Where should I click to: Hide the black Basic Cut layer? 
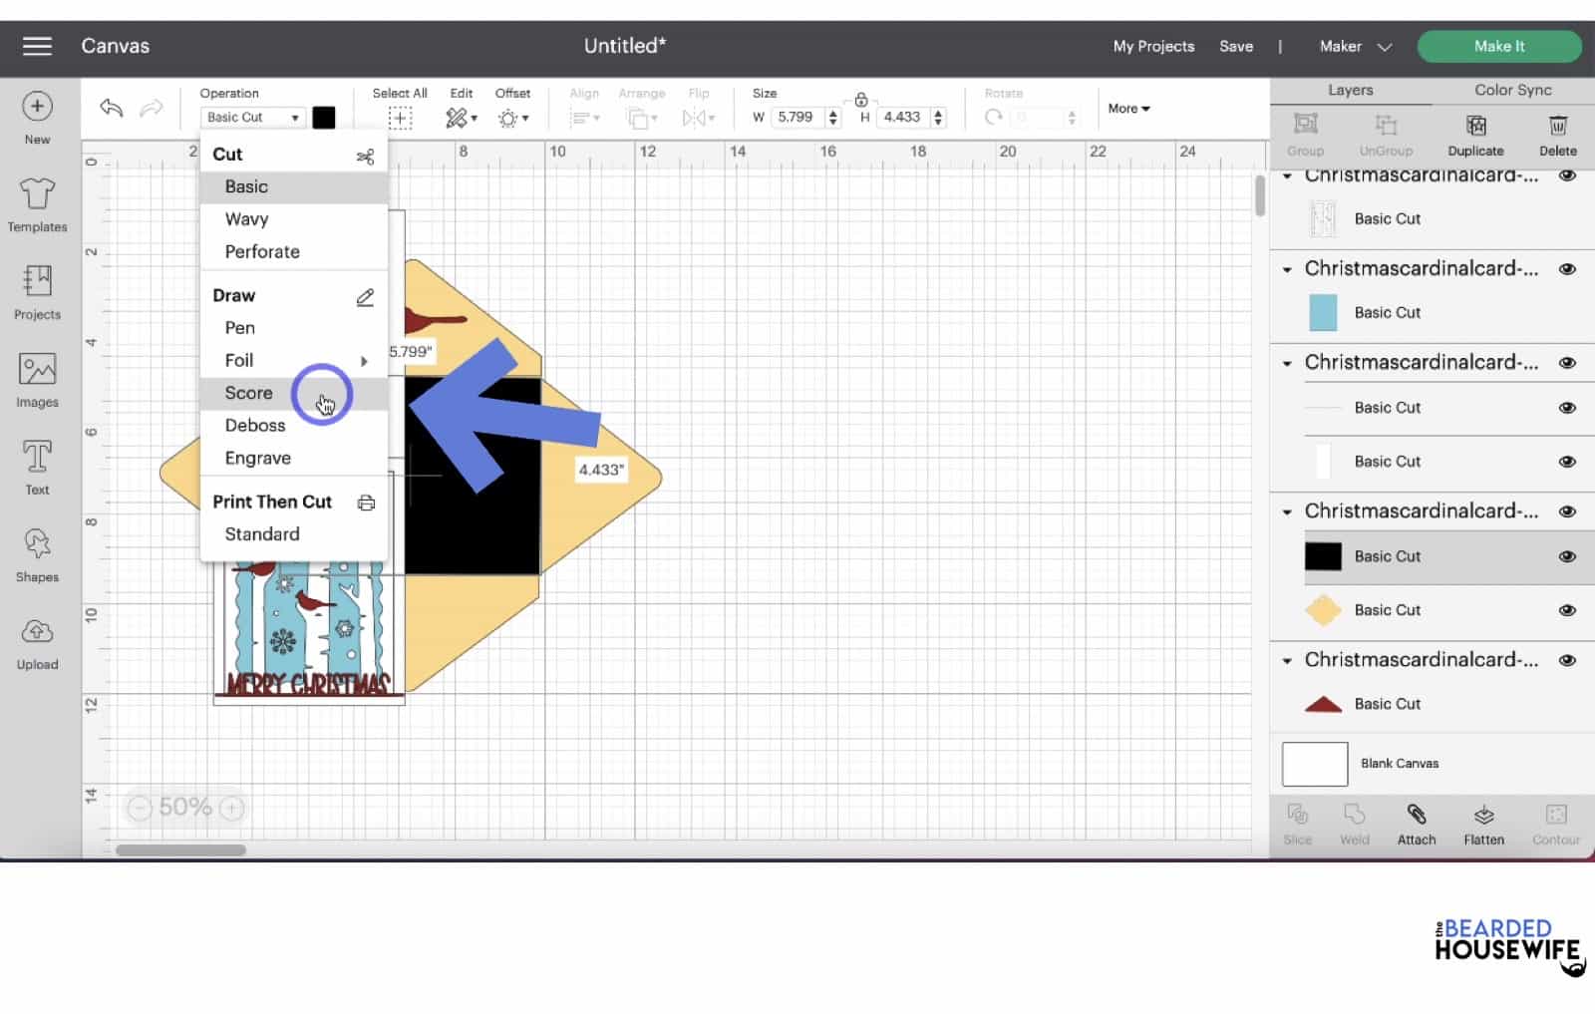coord(1567,556)
